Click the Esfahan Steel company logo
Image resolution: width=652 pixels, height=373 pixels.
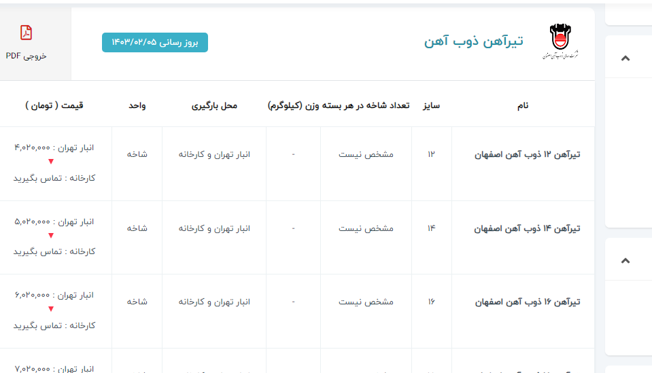pyautogui.click(x=561, y=42)
